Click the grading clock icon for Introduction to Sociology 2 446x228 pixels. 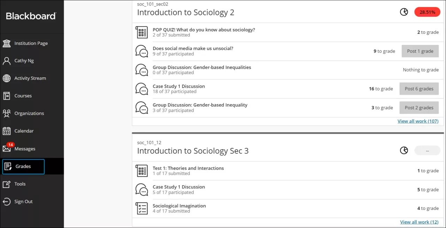click(404, 11)
